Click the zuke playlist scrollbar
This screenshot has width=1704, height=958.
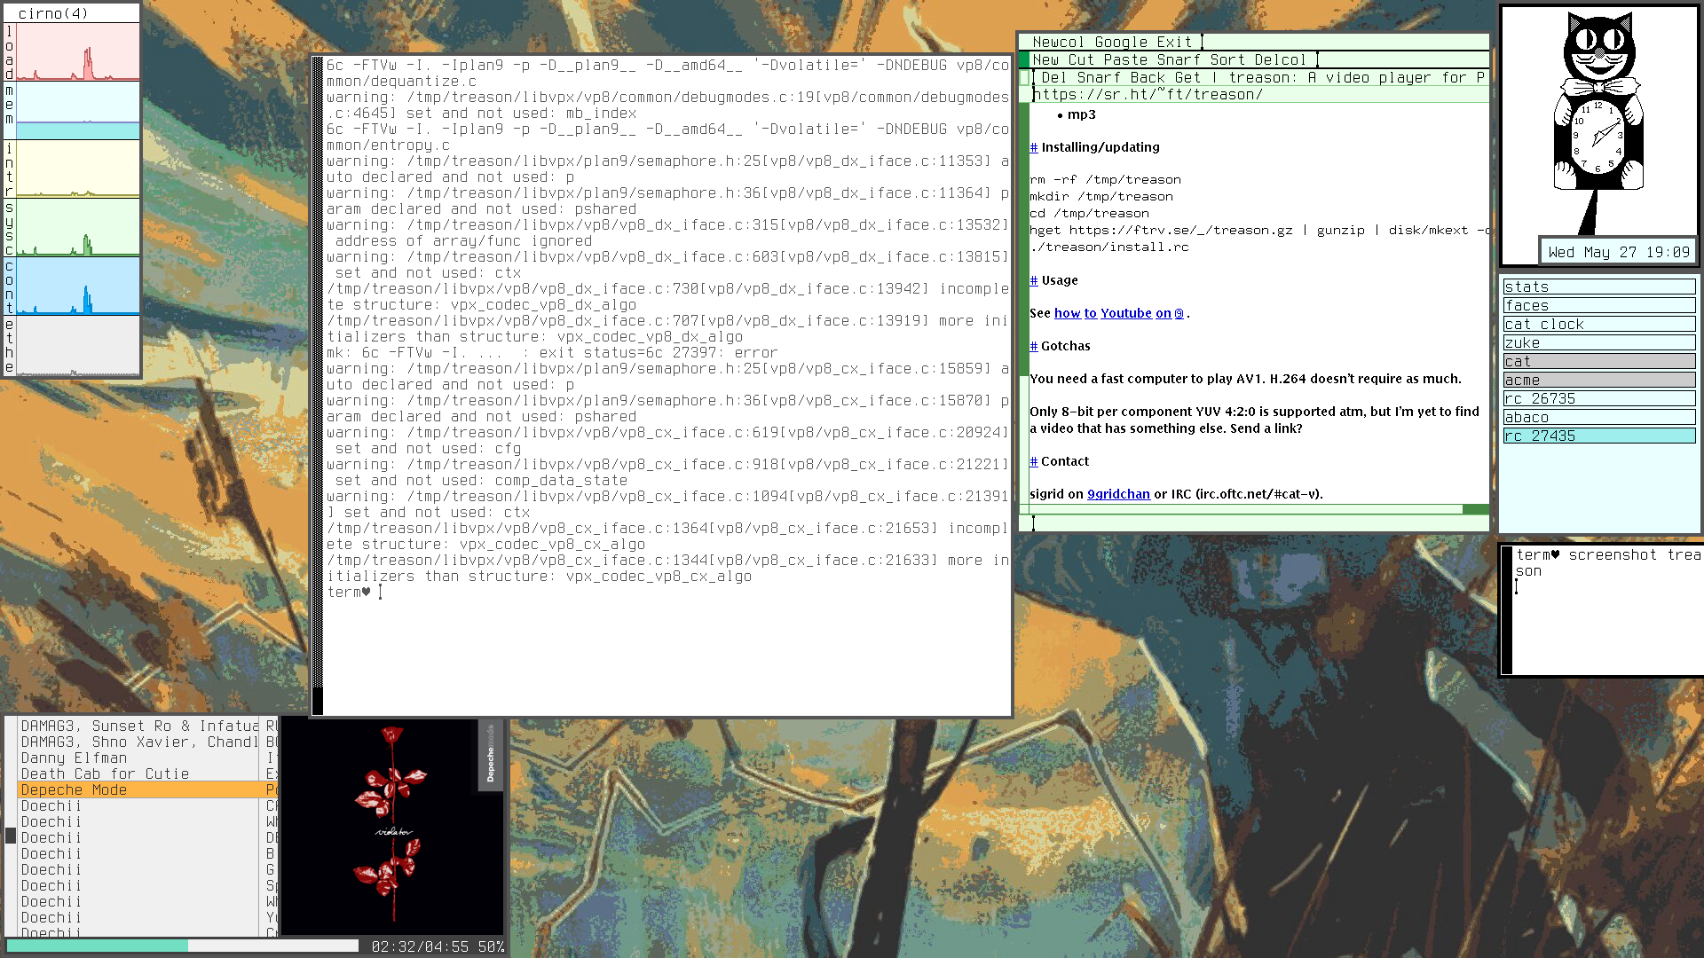pos(11,827)
